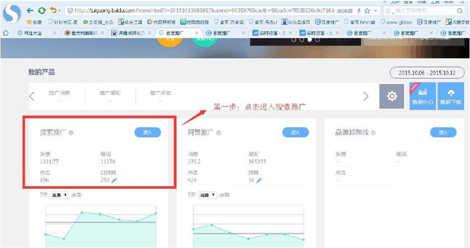Viewport: 470px width, 248px height.
Task: Open the metric dropdown under 搜索推广
Action: [59, 195]
